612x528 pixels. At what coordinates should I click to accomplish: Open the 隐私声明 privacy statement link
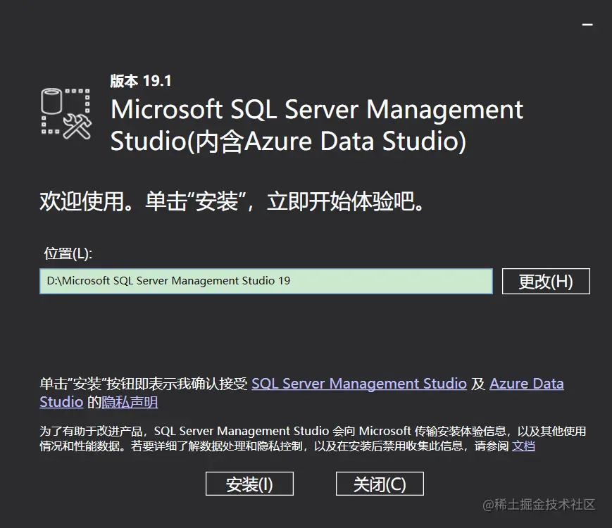point(130,403)
